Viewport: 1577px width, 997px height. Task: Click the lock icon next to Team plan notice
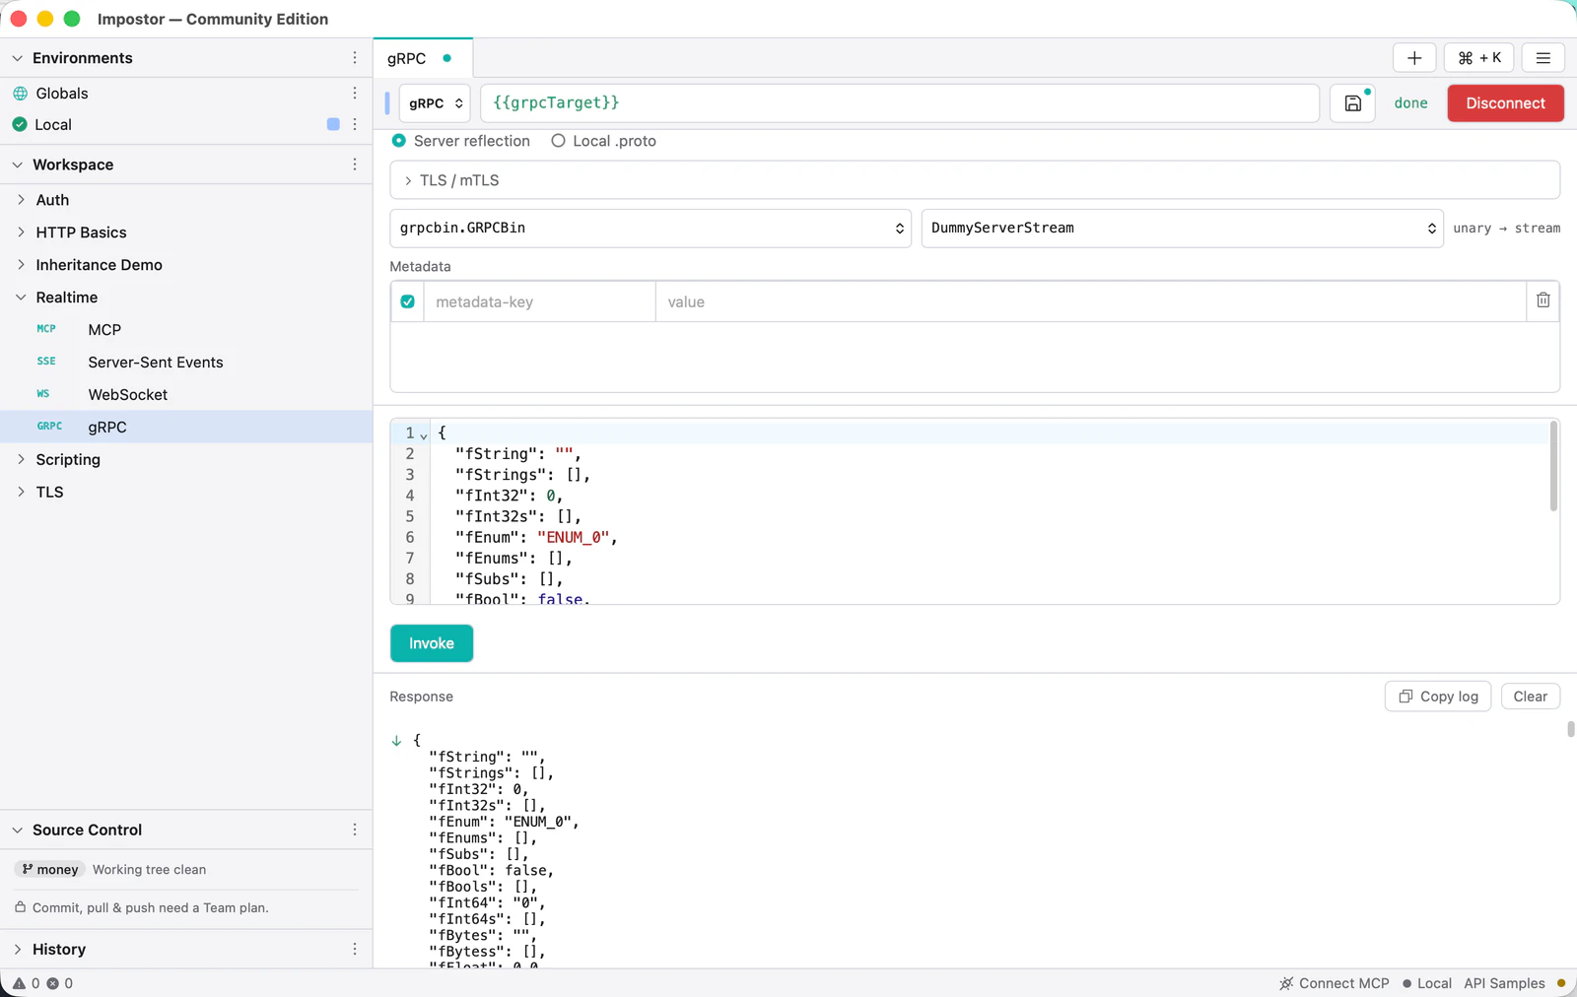[x=20, y=907]
